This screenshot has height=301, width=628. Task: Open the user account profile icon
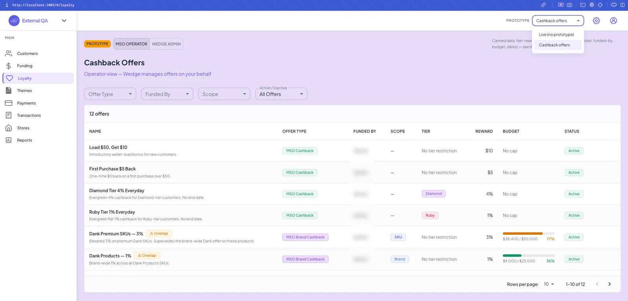(x=613, y=21)
